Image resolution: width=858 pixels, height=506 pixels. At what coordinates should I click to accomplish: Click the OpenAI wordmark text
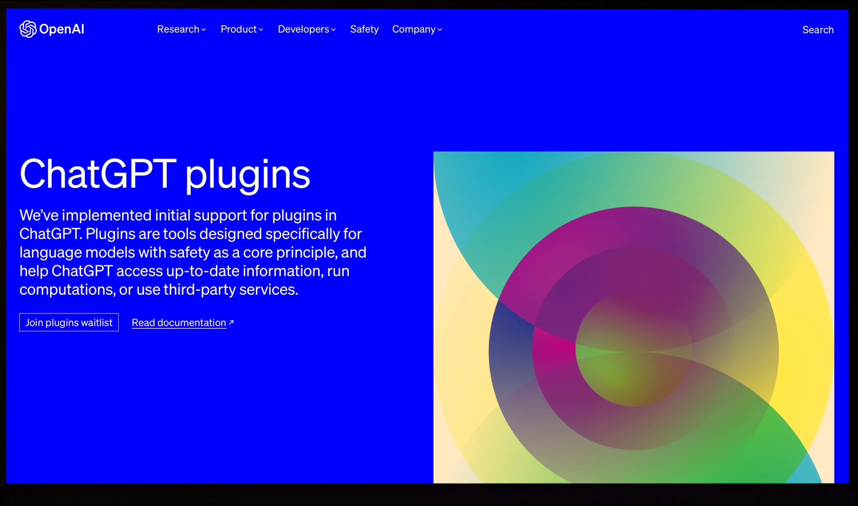[62, 29]
